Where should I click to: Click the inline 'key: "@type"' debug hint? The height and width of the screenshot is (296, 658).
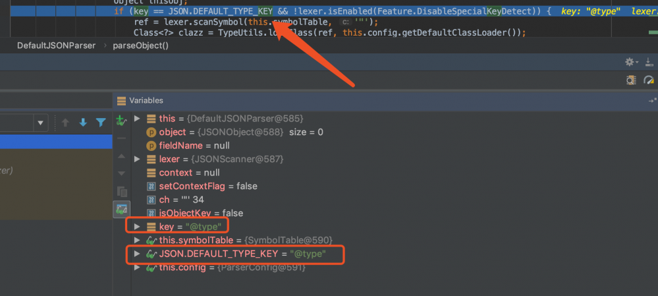point(590,11)
